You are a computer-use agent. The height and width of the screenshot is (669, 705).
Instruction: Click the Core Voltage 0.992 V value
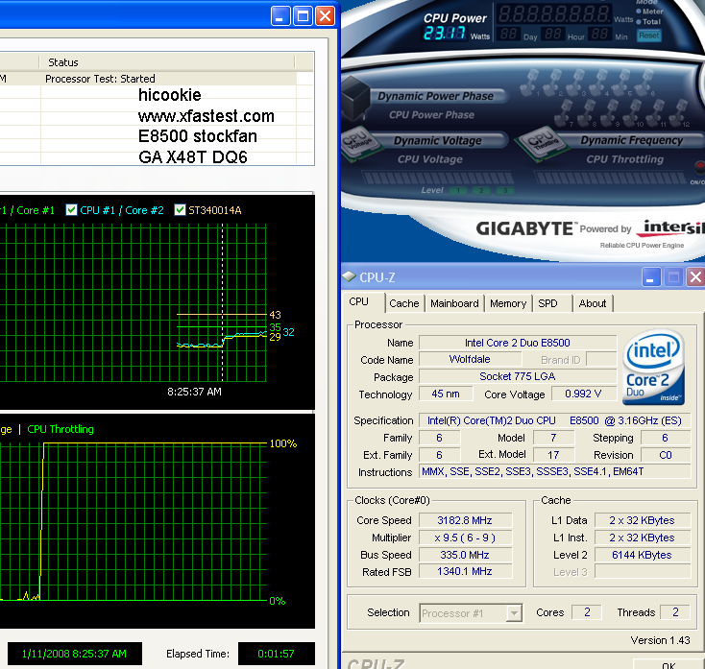(583, 394)
